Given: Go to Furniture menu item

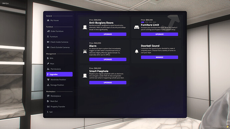Looking at the screenshot, I should point(59,37).
